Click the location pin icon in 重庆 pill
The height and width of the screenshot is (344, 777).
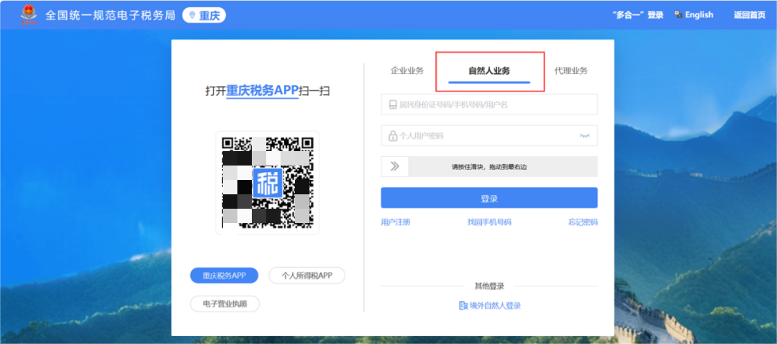tap(192, 15)
